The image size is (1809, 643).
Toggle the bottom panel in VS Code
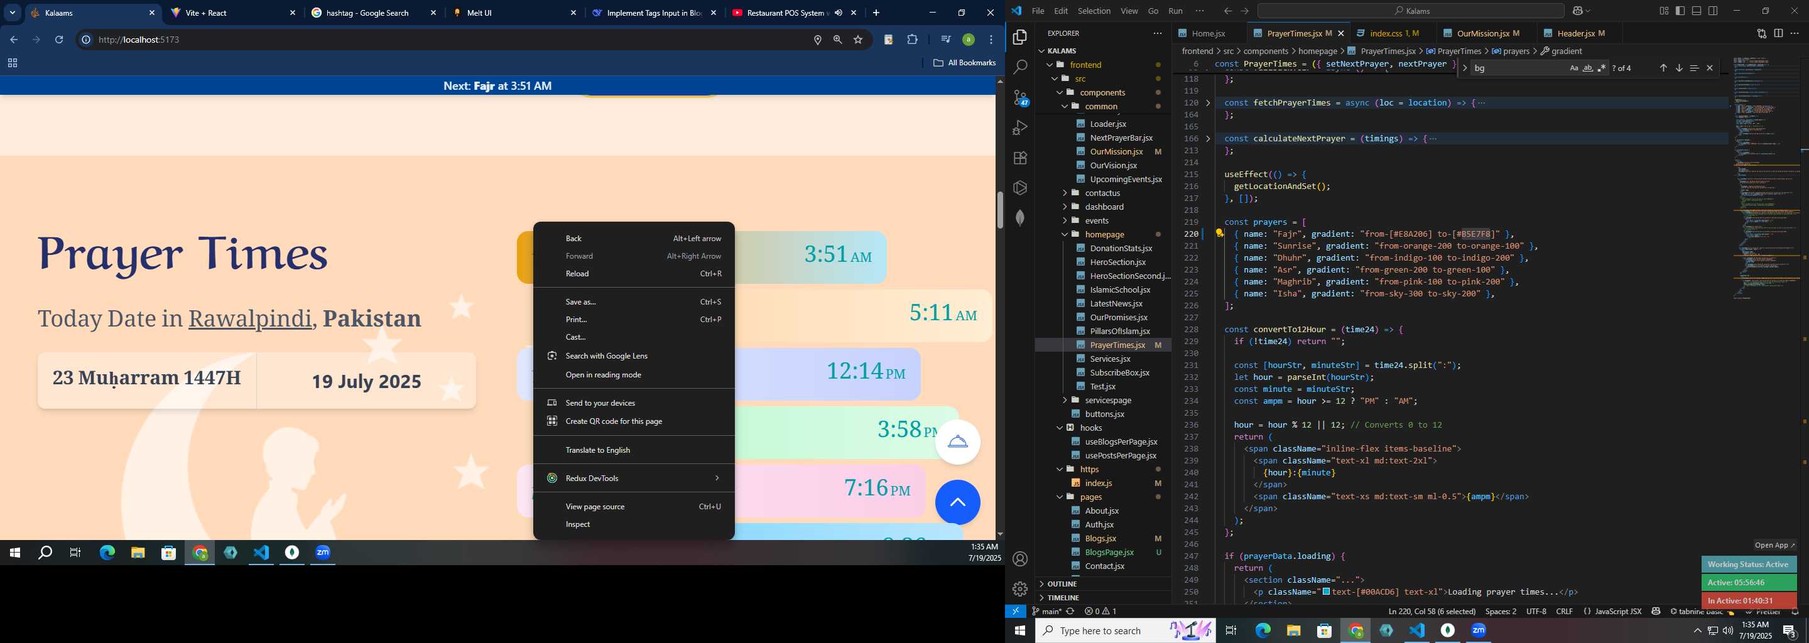point(1697,11)
